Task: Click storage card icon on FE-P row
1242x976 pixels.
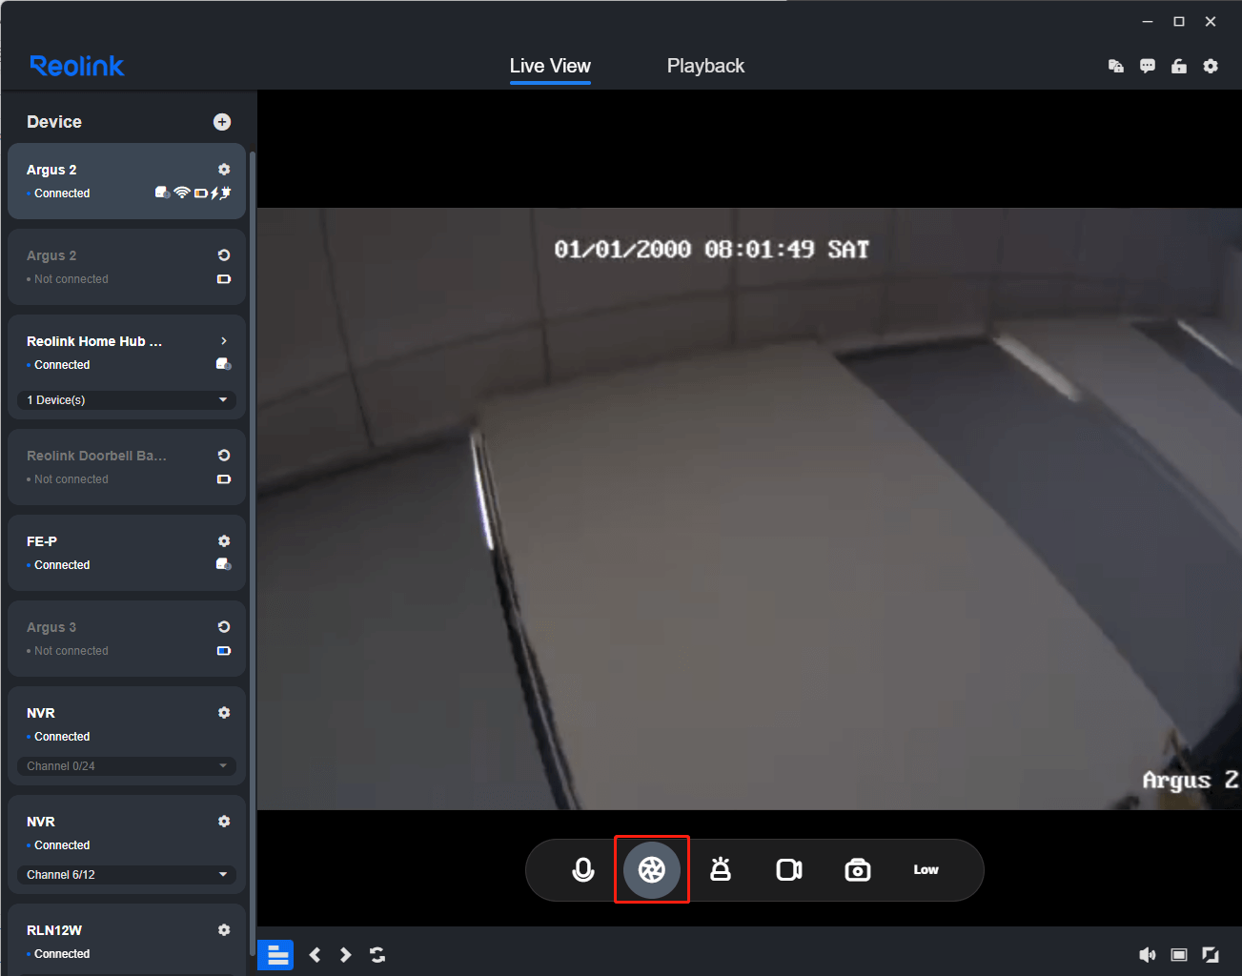Action: click(x=224, y=564)
